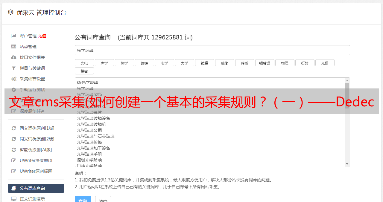The image size is (383, 202).
Task: Click the red 充值 link
Action: coord(42,36)
